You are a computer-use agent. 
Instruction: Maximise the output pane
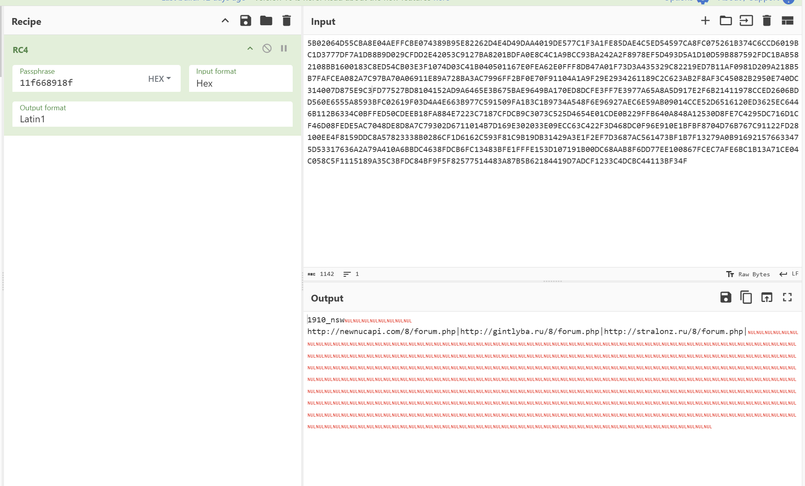click(x=787, y=298)
